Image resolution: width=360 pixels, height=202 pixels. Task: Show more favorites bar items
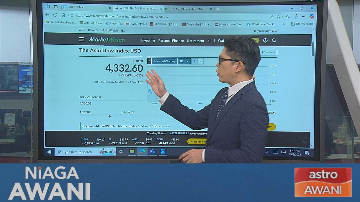(283, 24)
